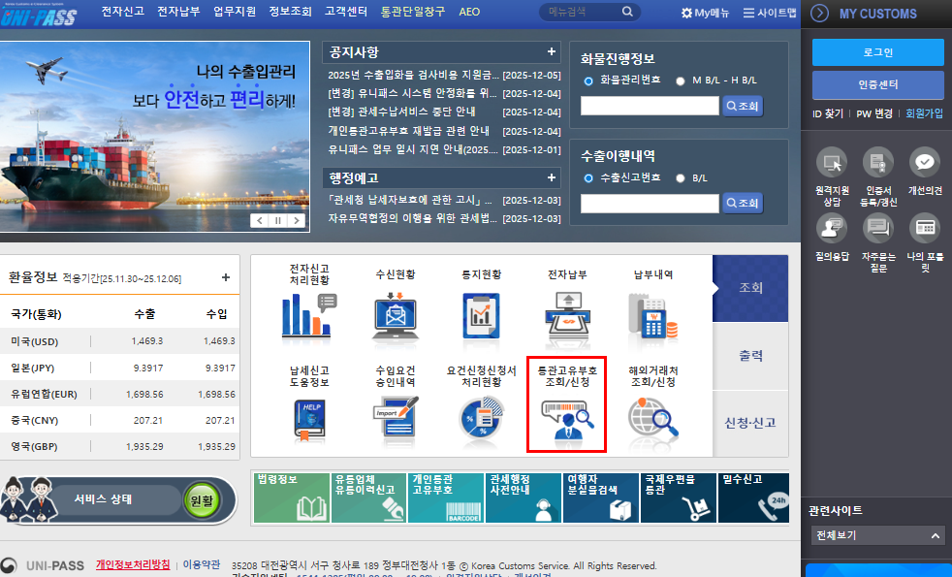This screenshot has width=952, height=577.
Task: Open 수입요건 승인내역 document icon
Action: click(396, 415)
